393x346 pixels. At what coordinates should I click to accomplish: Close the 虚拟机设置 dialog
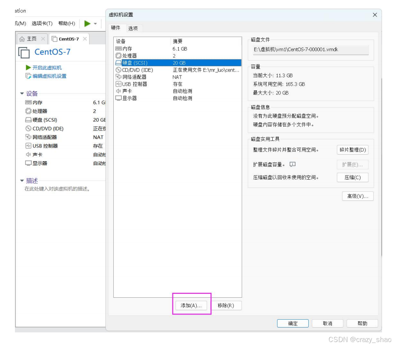coord(375,15)
